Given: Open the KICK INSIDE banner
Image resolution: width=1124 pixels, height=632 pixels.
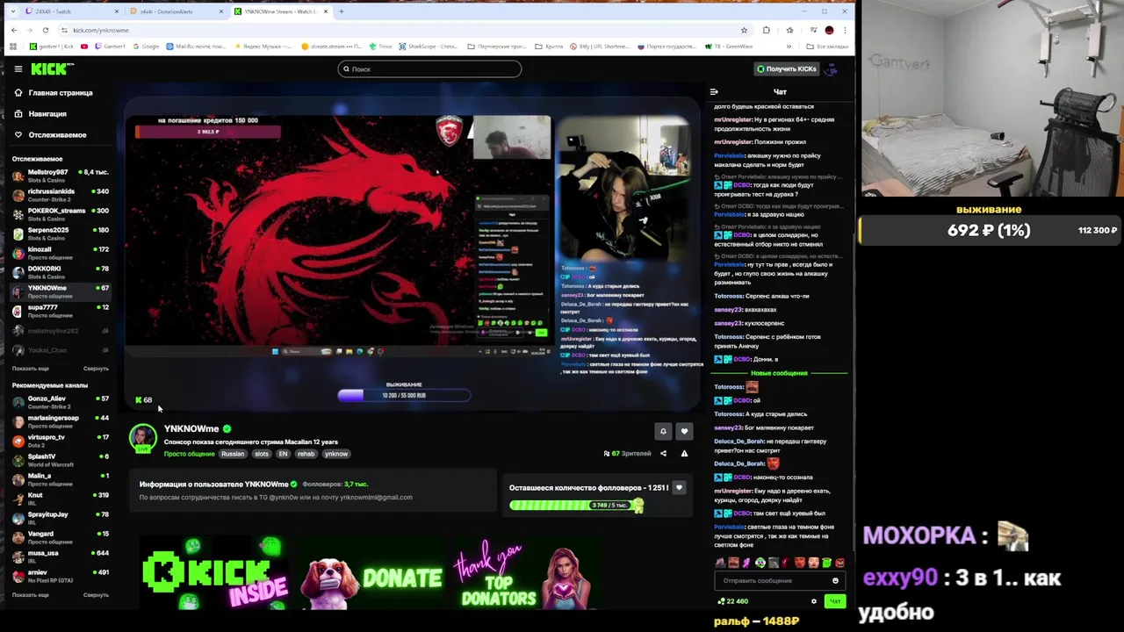Looking at the screenshot, I should [217, 575].
